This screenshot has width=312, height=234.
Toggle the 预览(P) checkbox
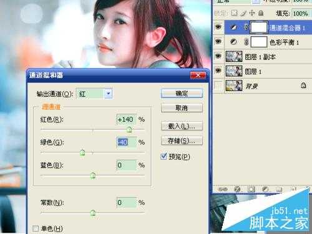(163, 157)
